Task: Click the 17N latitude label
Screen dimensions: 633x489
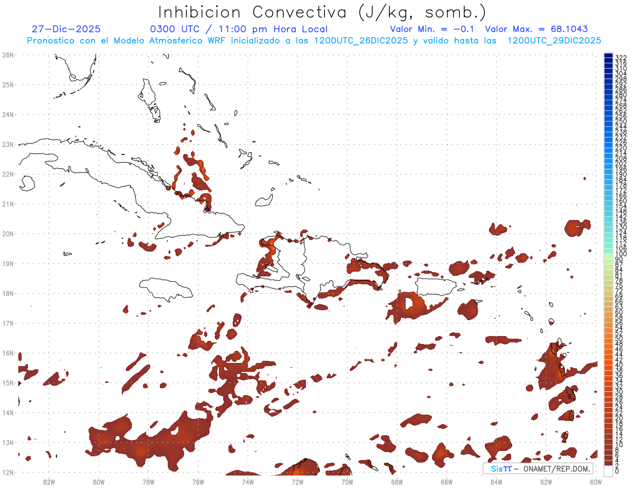Action: tap(8, 323)
